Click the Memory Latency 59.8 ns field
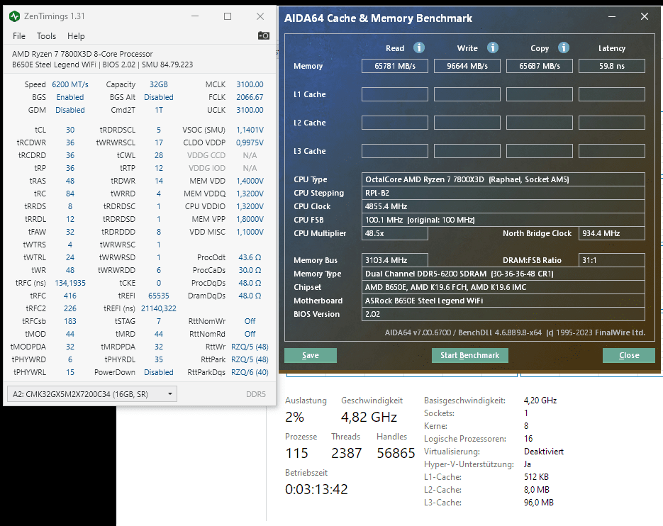The height and width of the screenshot is (526, 663). point(612,66)
